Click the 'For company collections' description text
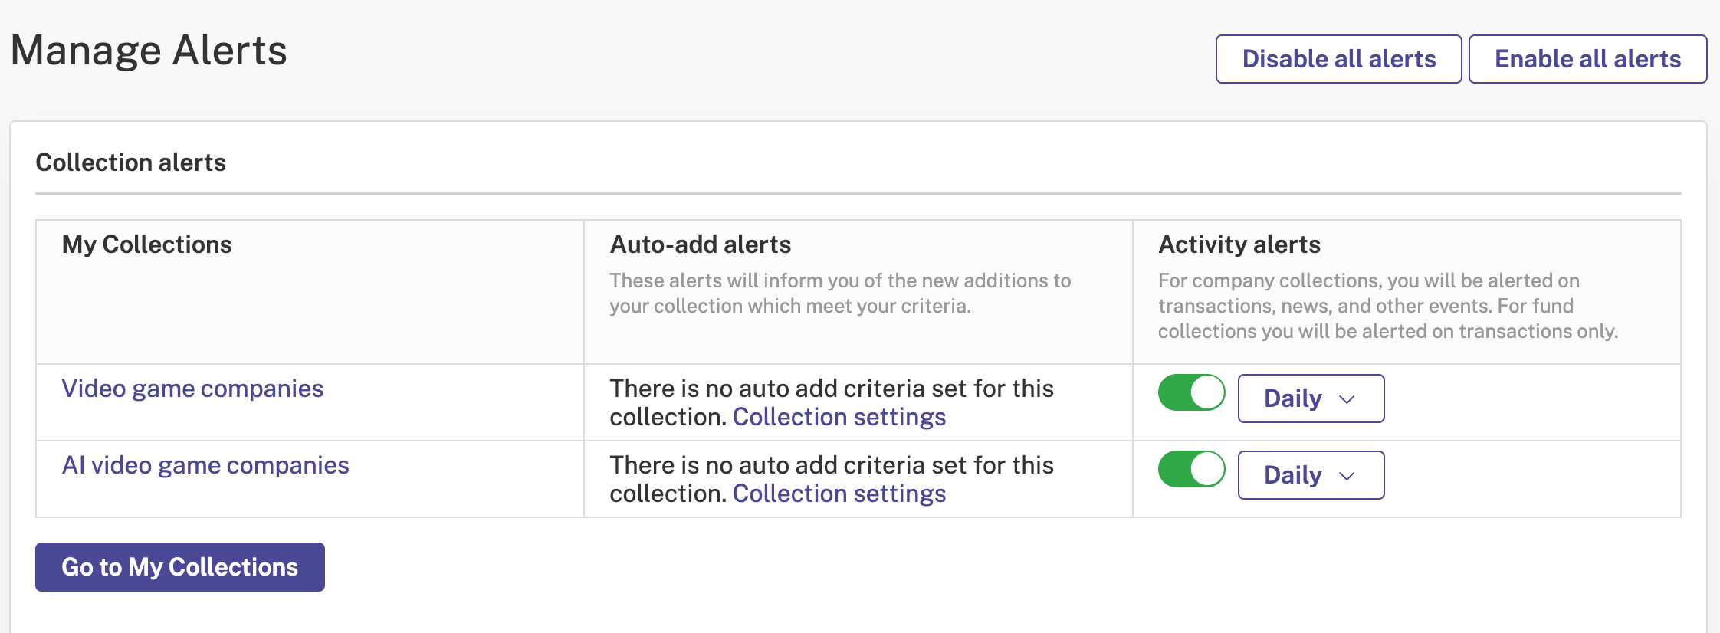Image resolution: width=1720 pixels, height=633 pixels. point(1388,306)
